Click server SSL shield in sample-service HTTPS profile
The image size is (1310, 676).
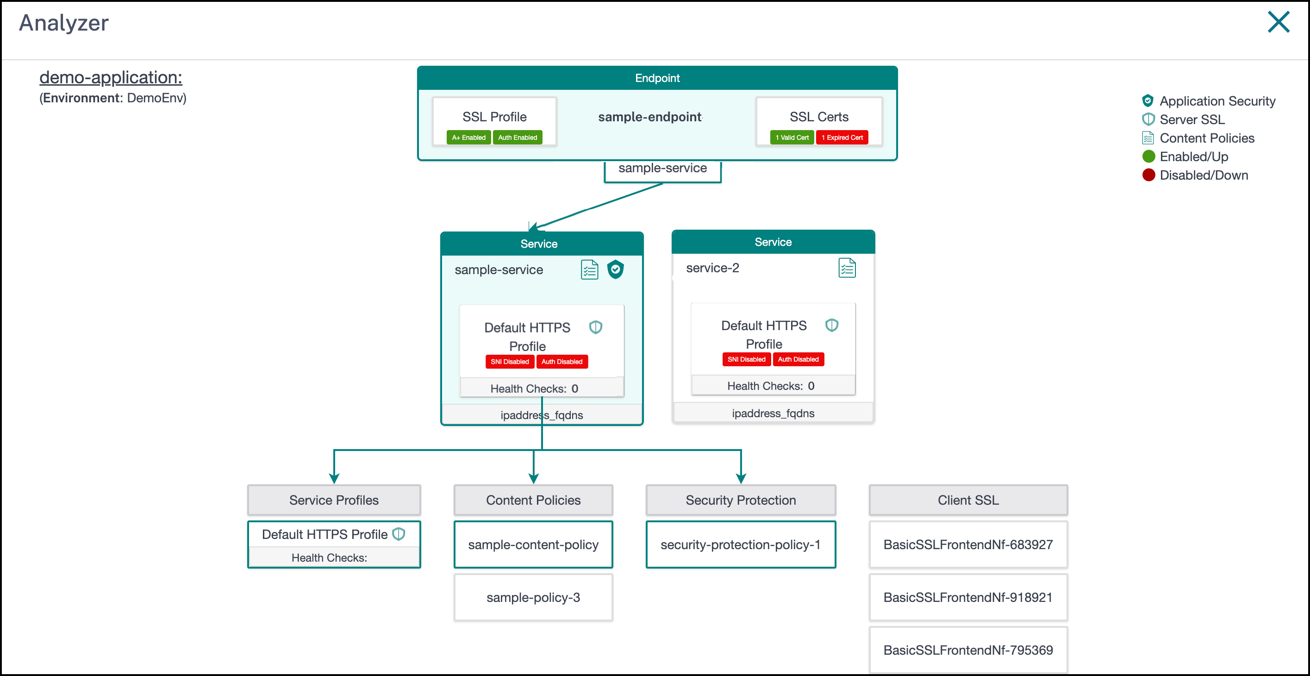coord(595,327)
